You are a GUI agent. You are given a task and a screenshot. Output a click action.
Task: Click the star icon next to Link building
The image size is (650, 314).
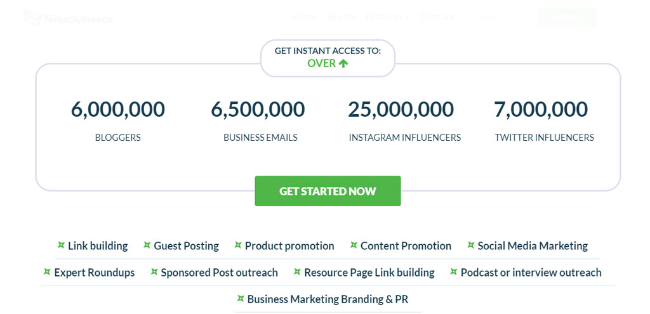(x=62, y=245)
